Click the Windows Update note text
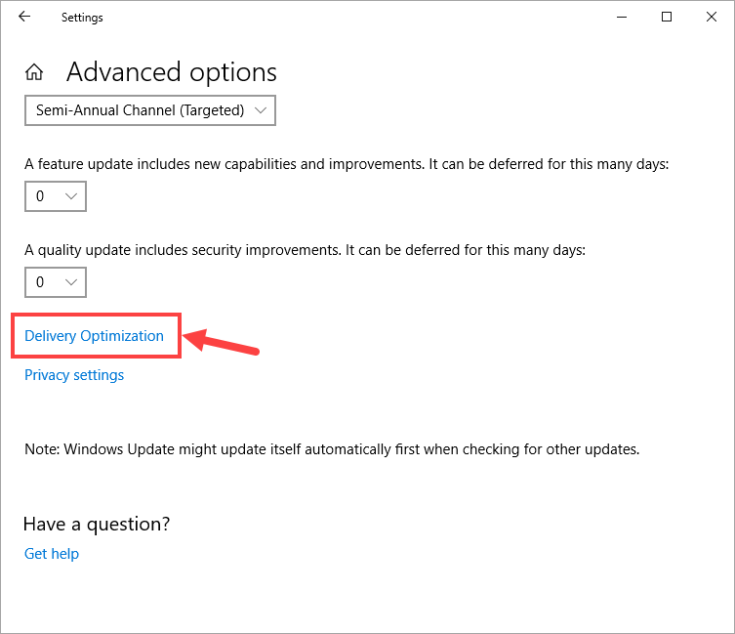The width and height of the screenshot is (735, 634). click(331, 449)
